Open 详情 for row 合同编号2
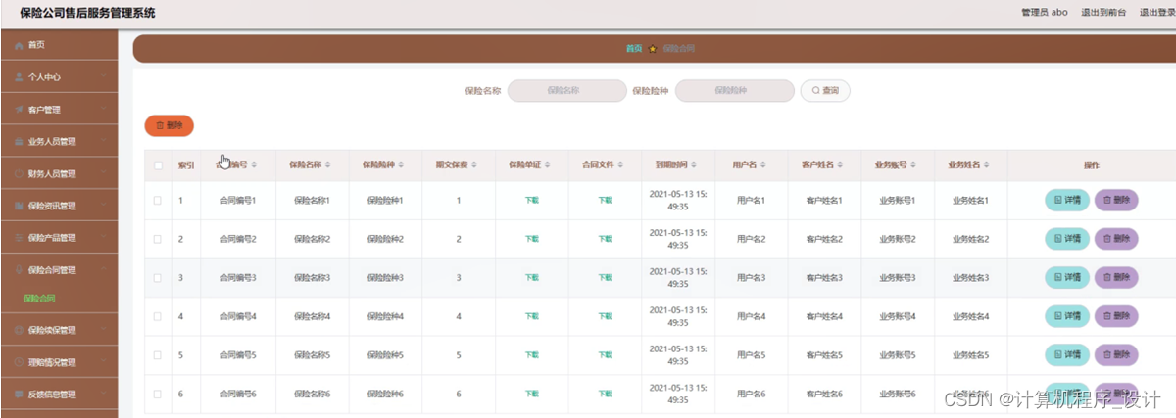The height and width of the screenshot is (418, 1176). (1067, 239)
